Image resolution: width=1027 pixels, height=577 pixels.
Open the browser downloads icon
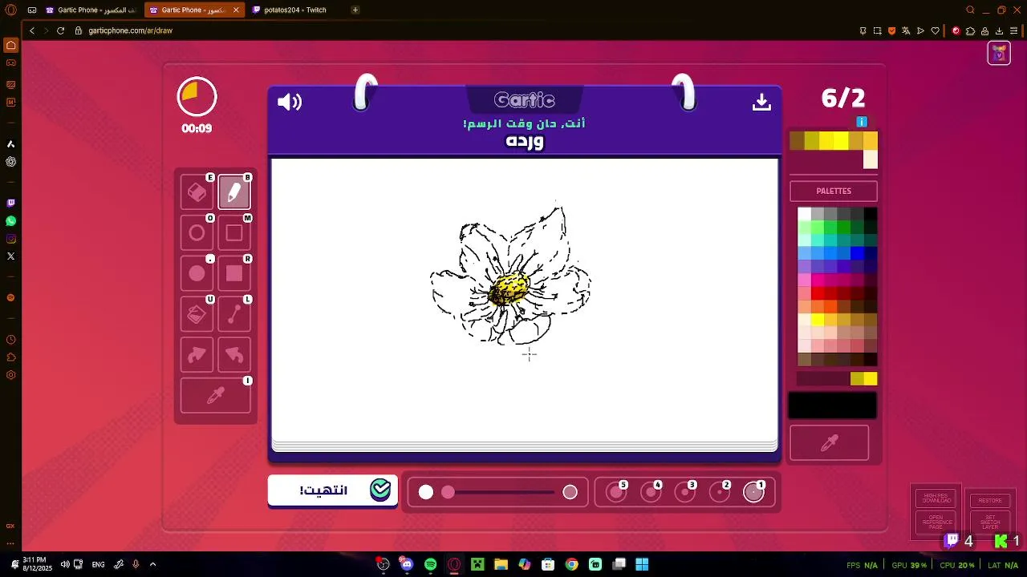(x=999, y=30)
